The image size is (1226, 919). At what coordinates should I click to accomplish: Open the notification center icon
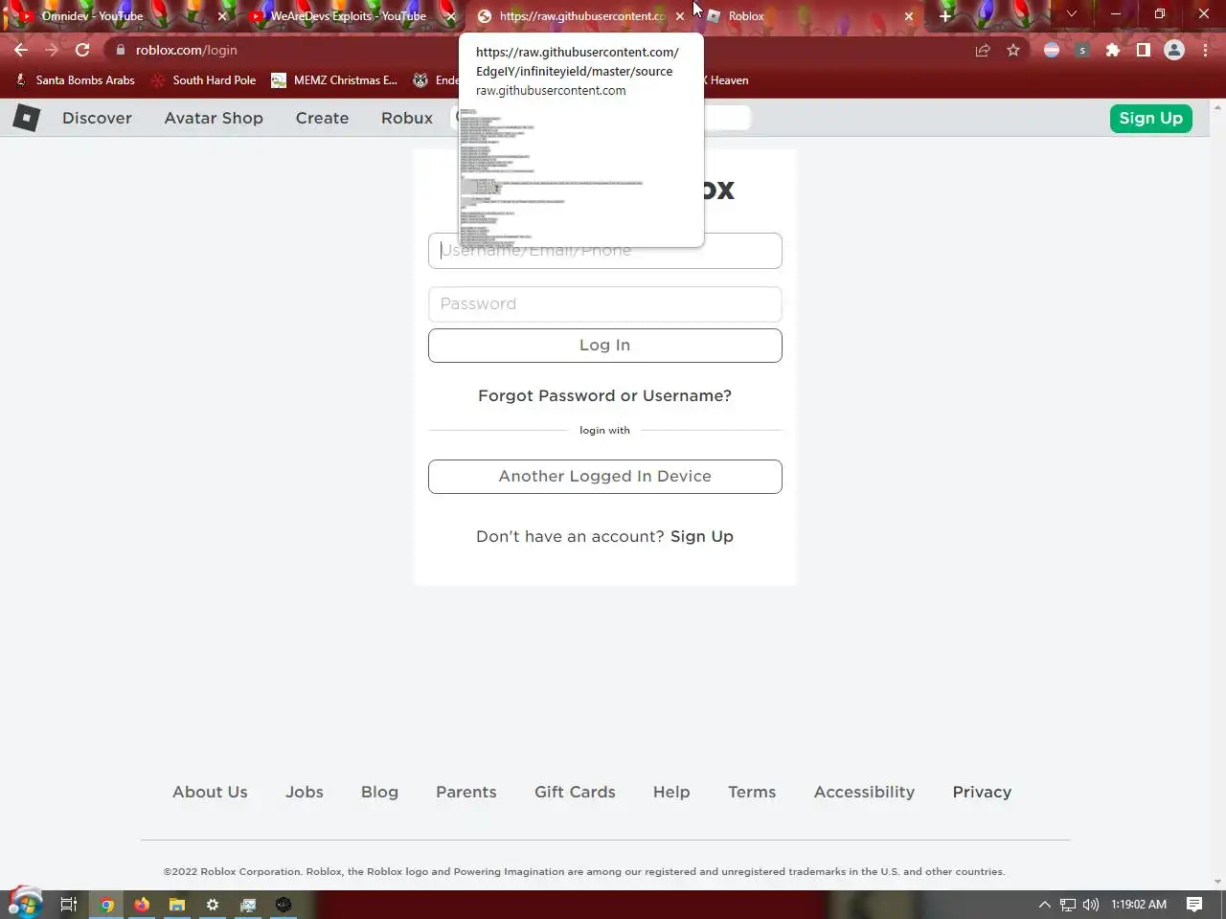[1194, 905]
